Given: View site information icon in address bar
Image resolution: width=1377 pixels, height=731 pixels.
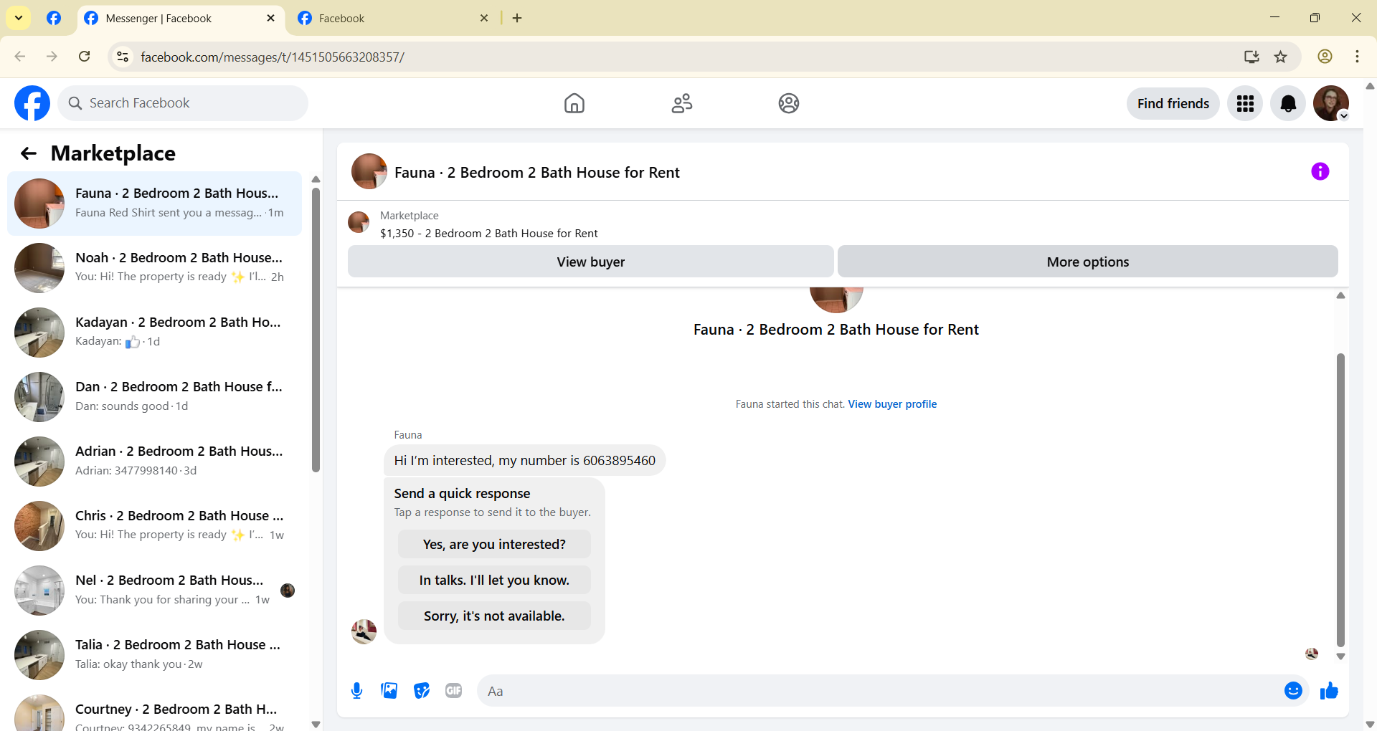Looking at the screenshot, I should [x=123, y=57].
